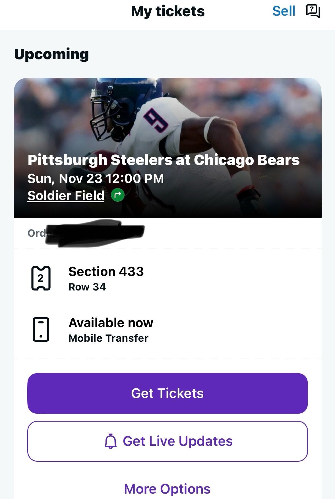Click the mobile phone delivery icon

(41, 329)
